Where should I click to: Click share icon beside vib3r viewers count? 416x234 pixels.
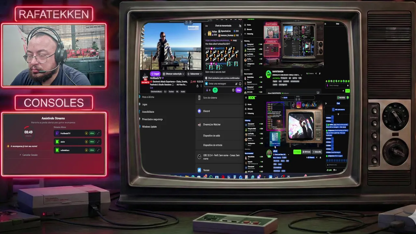317,158
